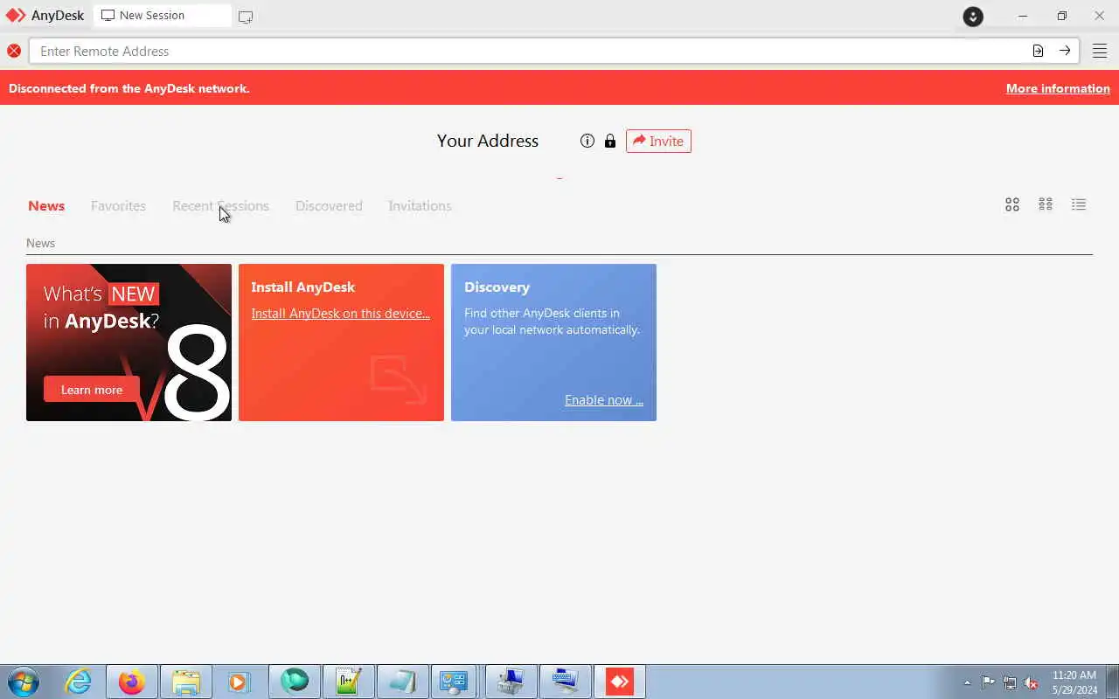Viewport: 1119px width, 699px height.
Task: Click the Action Center flag tray icon
Action: pos(988,682)
